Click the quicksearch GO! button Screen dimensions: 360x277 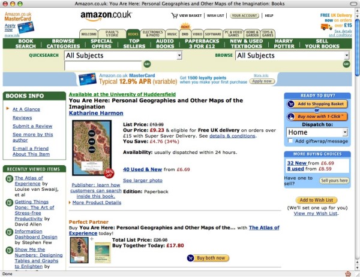click(147, 64)
